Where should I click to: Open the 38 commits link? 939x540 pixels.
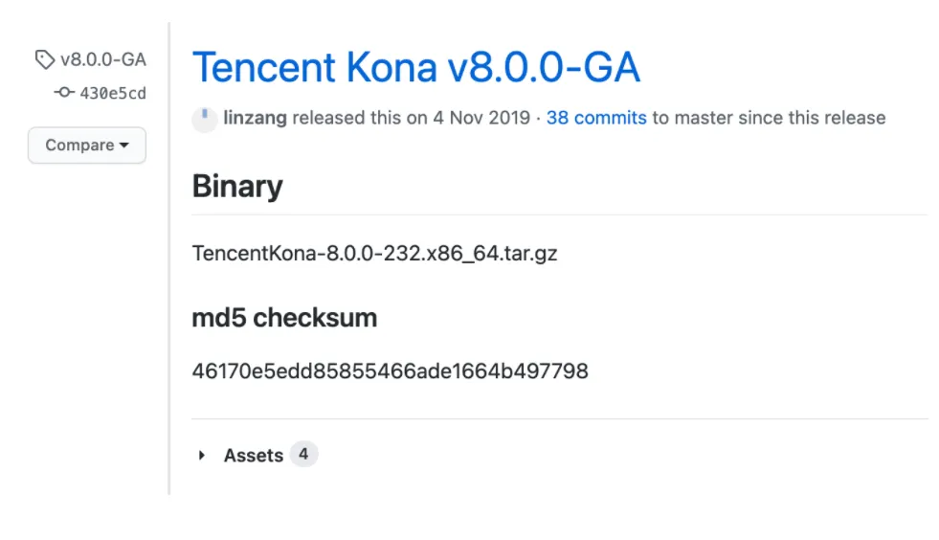coord(595,118)
